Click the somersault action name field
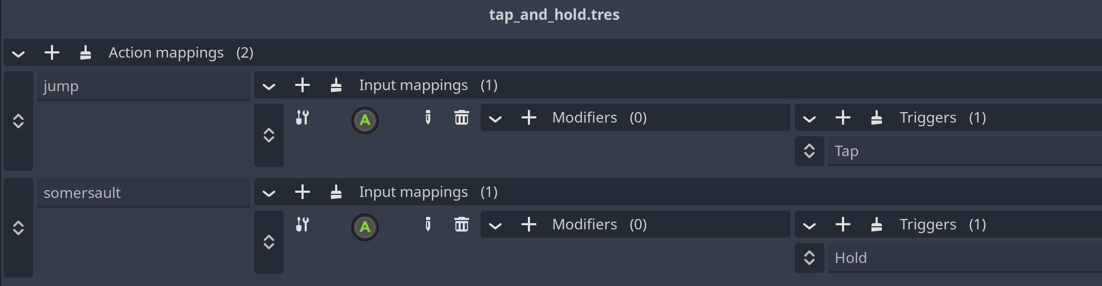 click(x=143, y=193)
